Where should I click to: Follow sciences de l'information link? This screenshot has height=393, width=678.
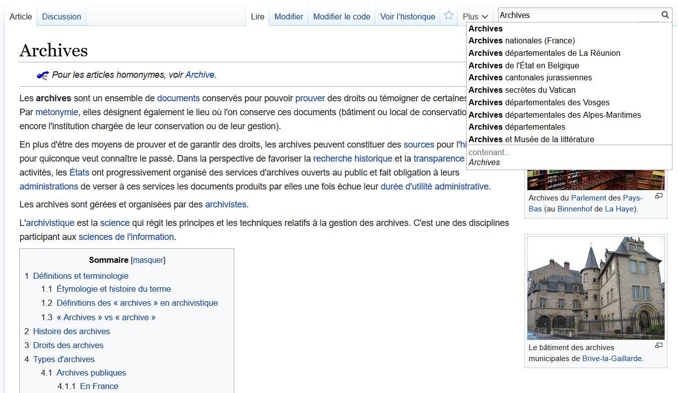click(x=126, y=237)
